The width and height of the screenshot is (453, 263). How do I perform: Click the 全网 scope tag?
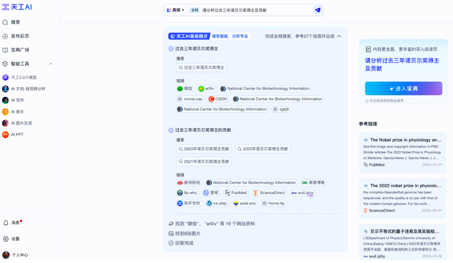[195, 10]
